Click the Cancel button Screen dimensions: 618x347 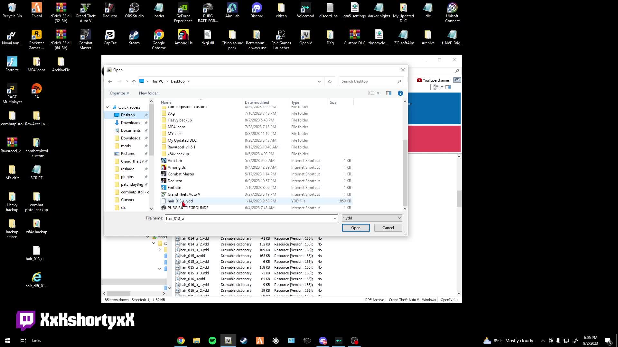[388, 228]
